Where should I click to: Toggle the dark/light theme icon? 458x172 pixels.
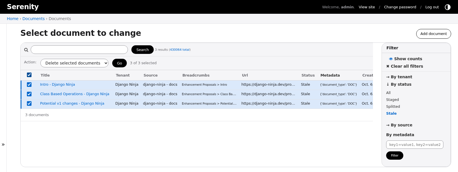click(x=448, y=7)
